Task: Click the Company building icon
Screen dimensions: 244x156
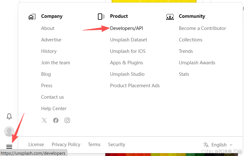Action: [32, 17]
